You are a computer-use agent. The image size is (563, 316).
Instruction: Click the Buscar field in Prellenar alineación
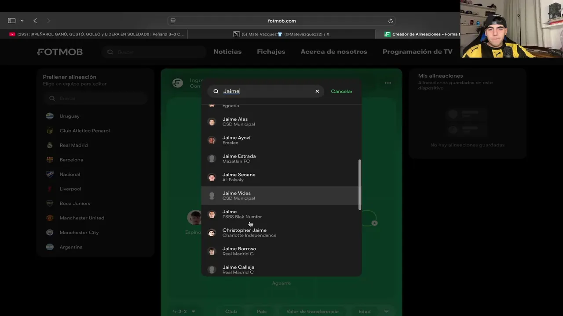(x=95, y=98)
